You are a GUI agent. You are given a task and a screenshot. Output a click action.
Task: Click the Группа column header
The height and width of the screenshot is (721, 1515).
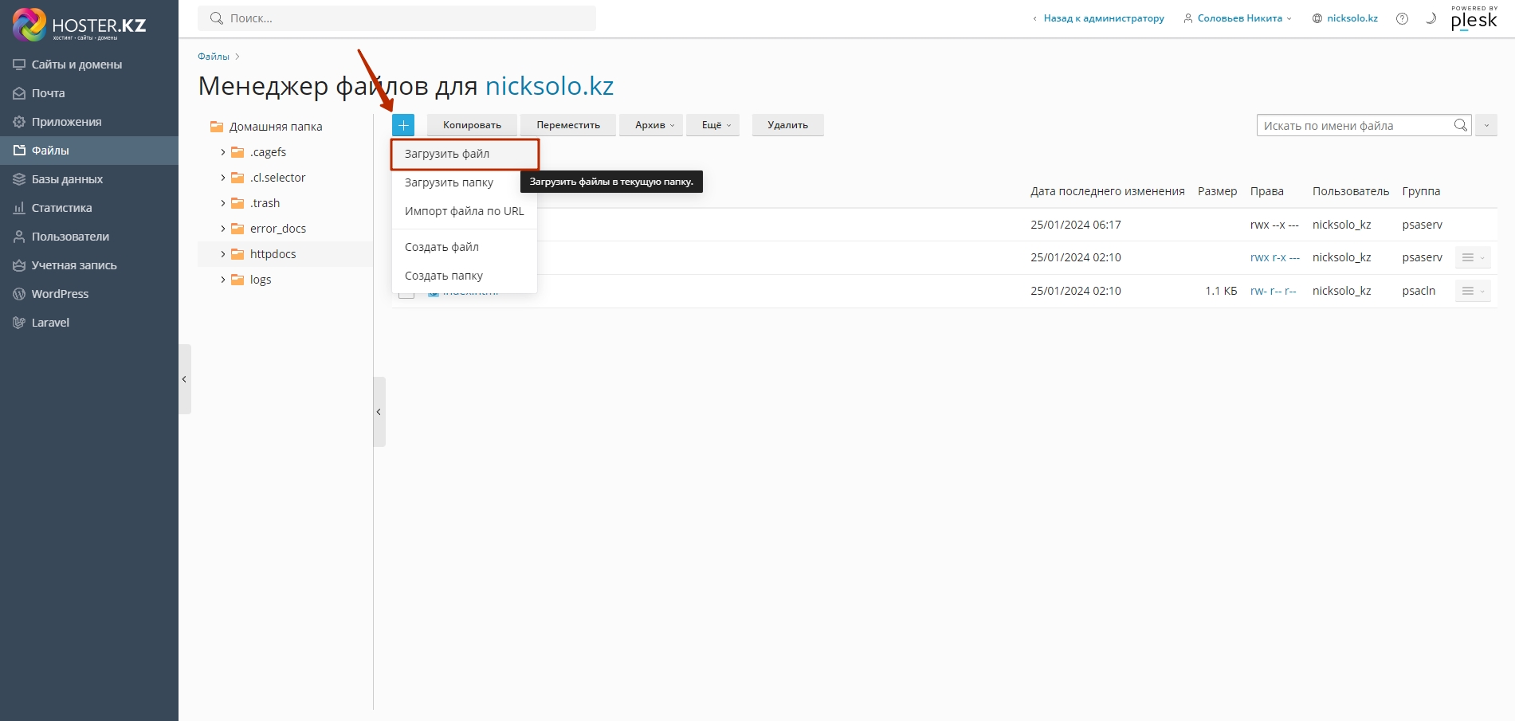pos(1421,191)
